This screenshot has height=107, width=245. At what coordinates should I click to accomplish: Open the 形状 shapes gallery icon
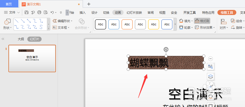click(7, 22)
